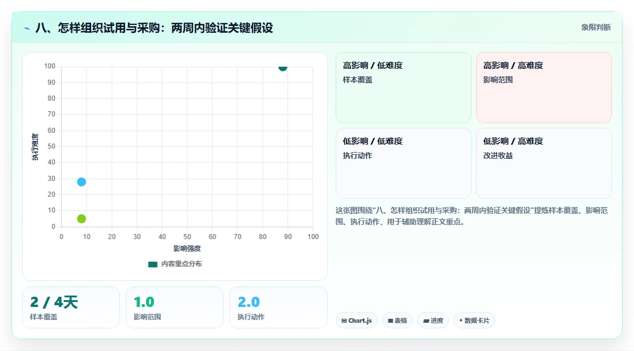Click the 表格 tag icon
The width and height of the screenshot is (634, 351).
click(x=391, y=320)
